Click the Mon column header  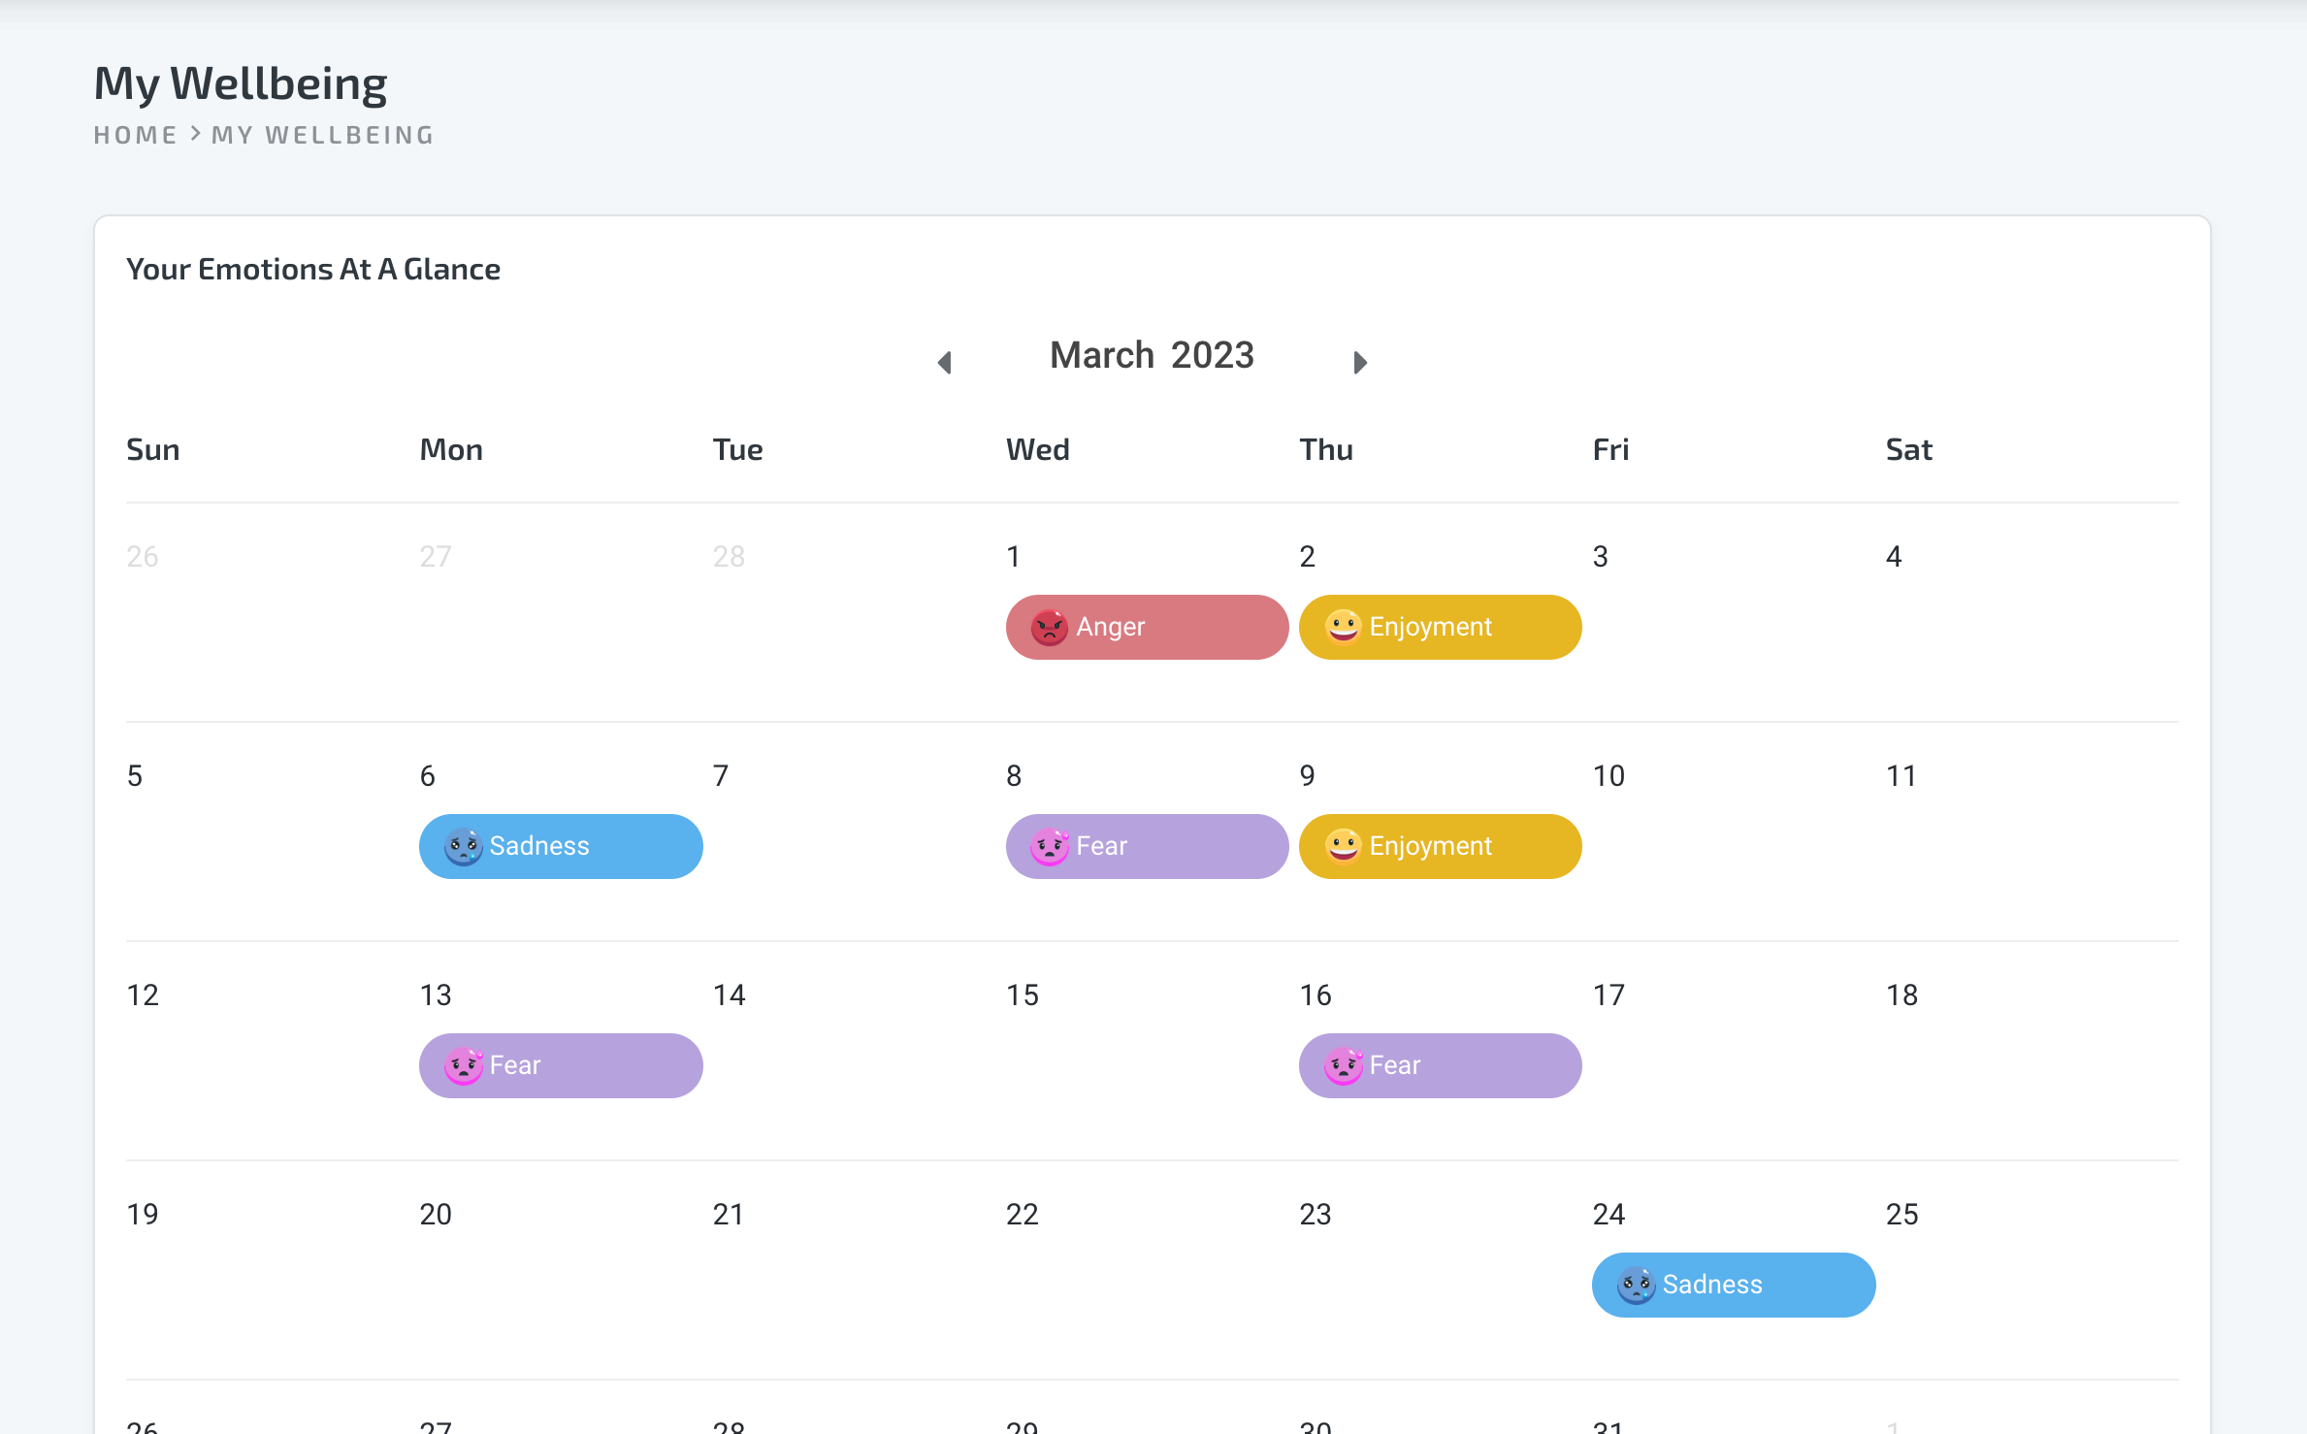click(x=451, y=450)
